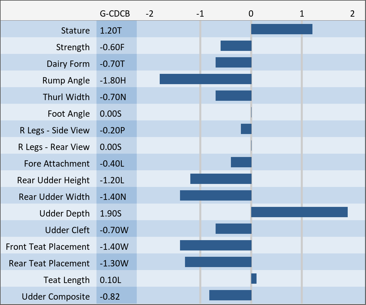This screenshot has width=366, height=305.
Task: Select the Stature trait label
Action: click(x=75, y=31)
